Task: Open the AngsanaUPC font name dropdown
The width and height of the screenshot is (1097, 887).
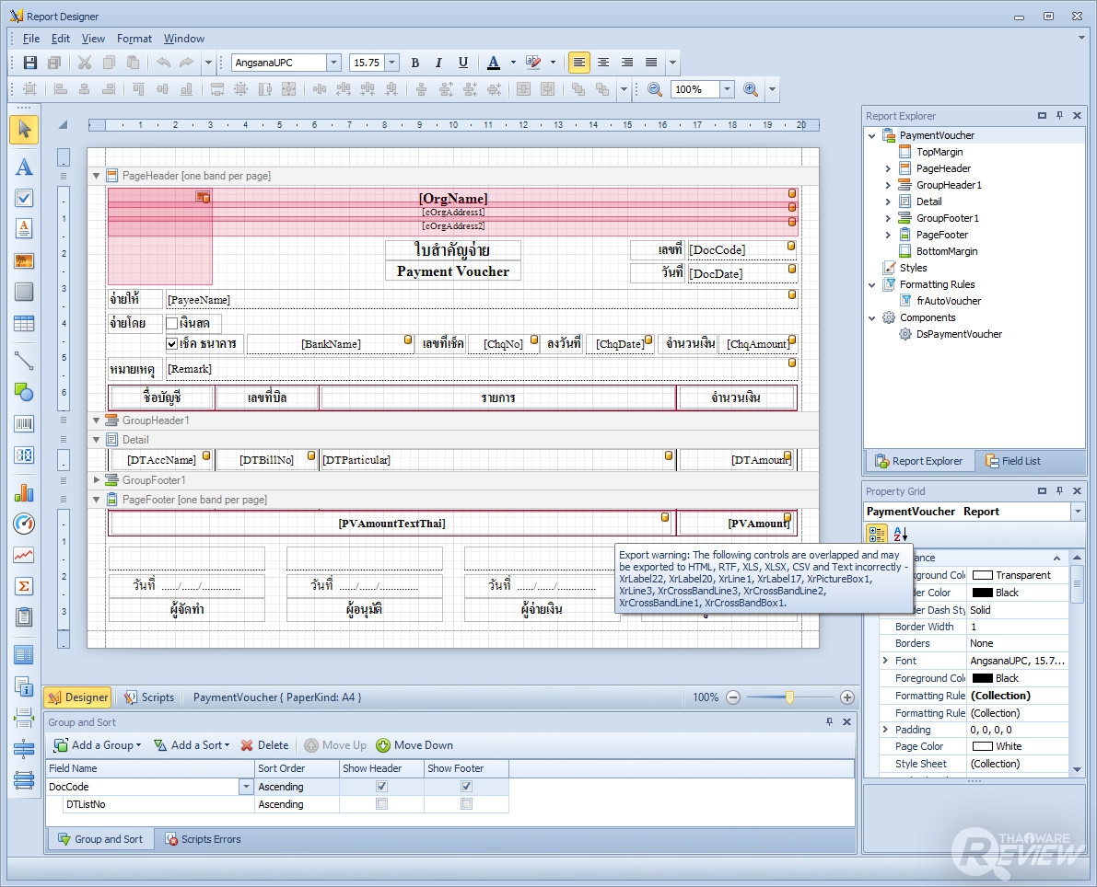Action: [x=333, y=63]
